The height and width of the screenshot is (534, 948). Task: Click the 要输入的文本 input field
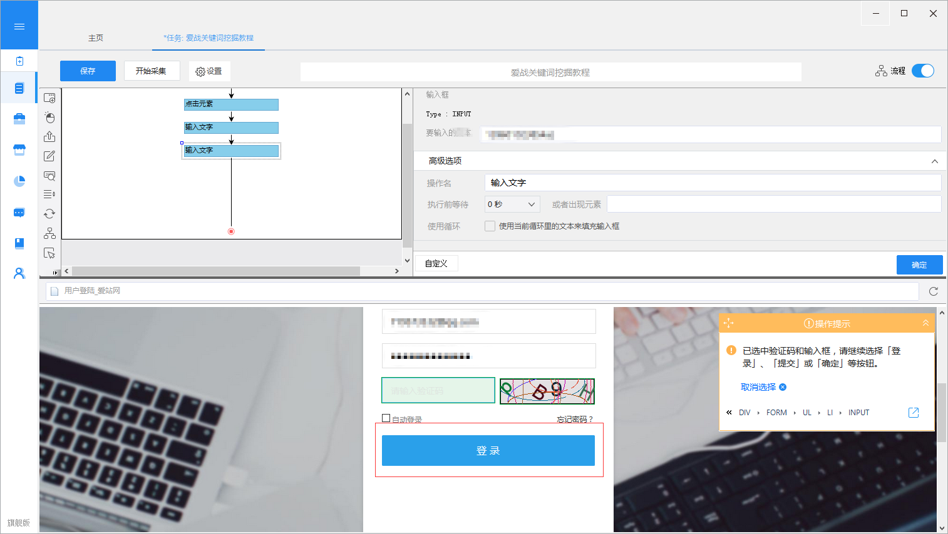[711, 134]
